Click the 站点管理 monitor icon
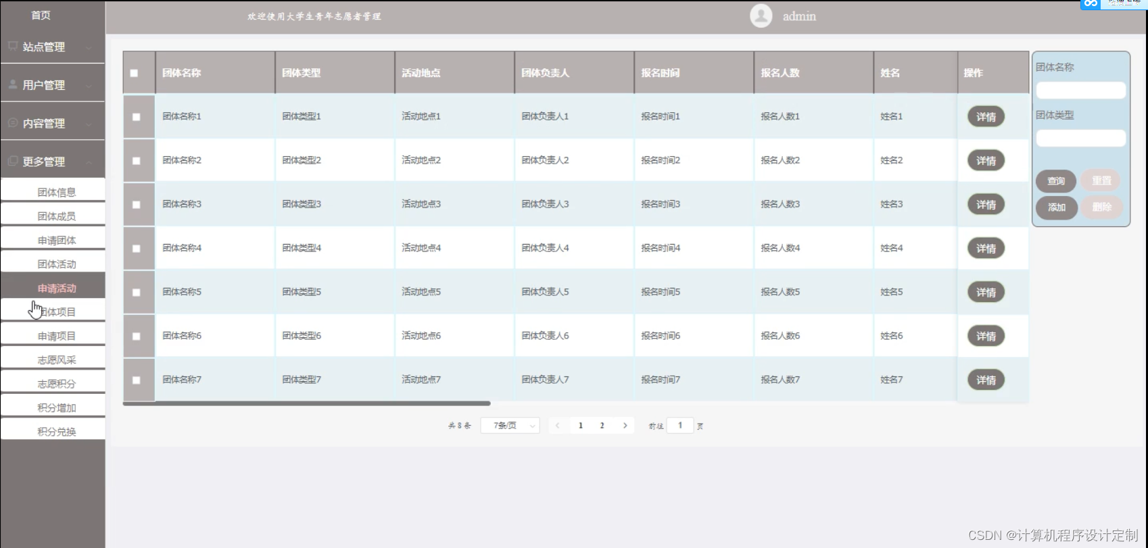The width and height of the screenshot is (1148, 548). pos(13,46)
